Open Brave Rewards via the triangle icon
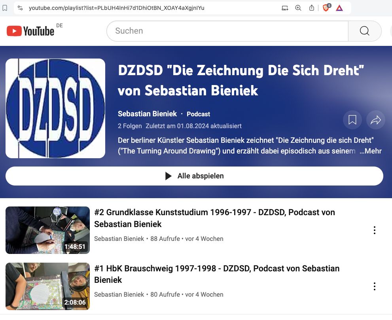Viewport: 392px width, 320px height. click(x=339, y=8)
